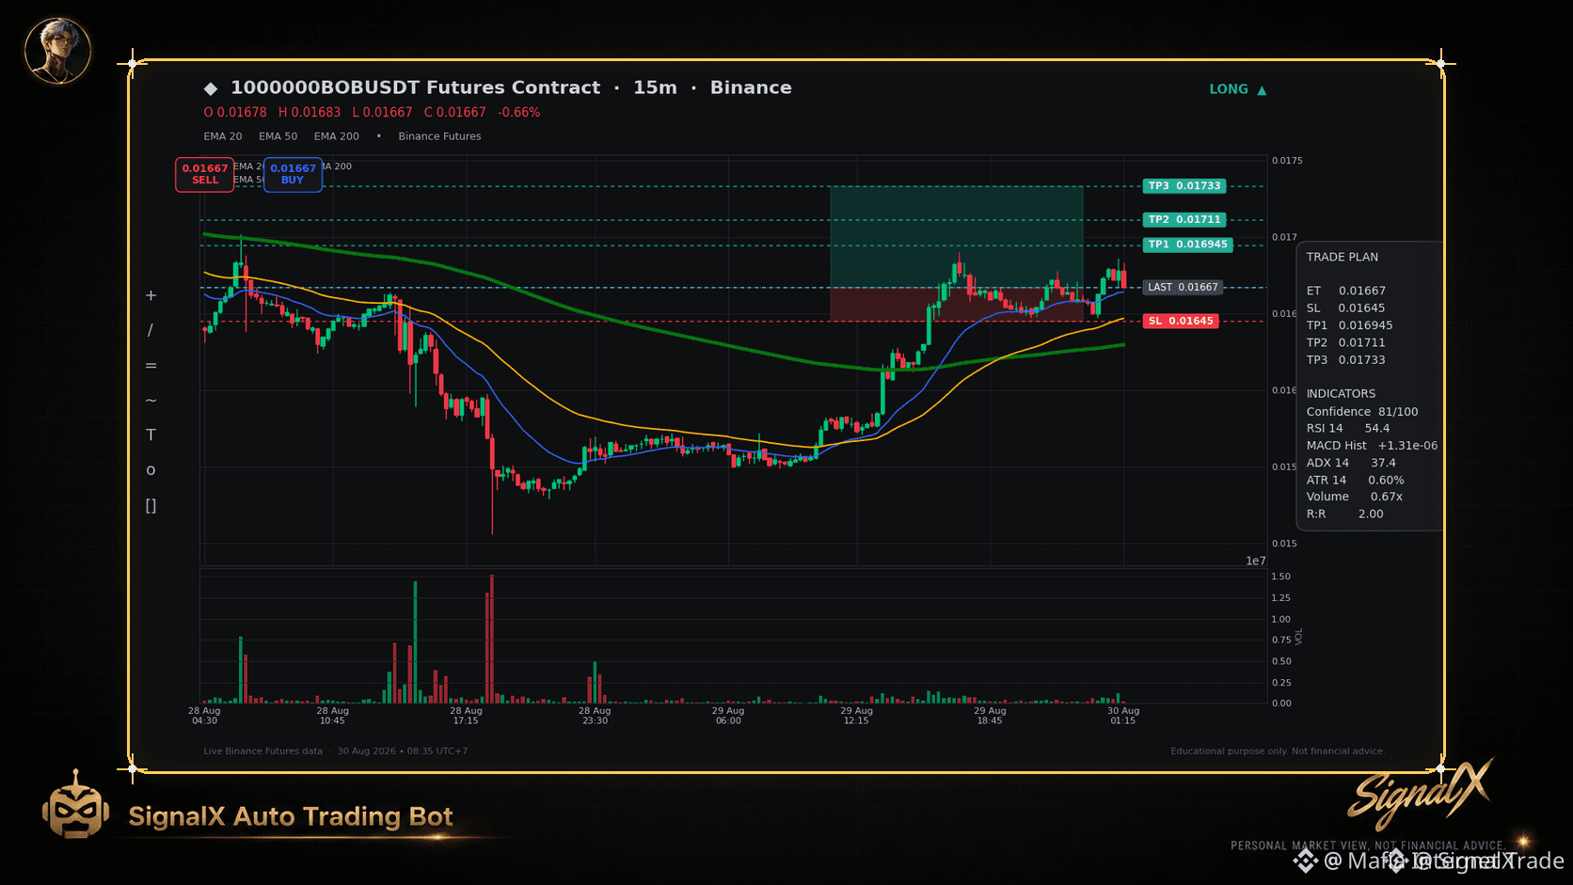
Task: Click the Volume 0.67x indicator row
Action: pos(1354,497)
